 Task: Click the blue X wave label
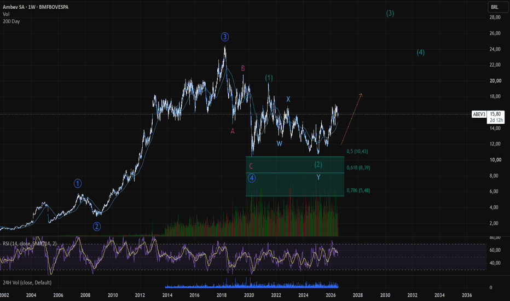288,99
